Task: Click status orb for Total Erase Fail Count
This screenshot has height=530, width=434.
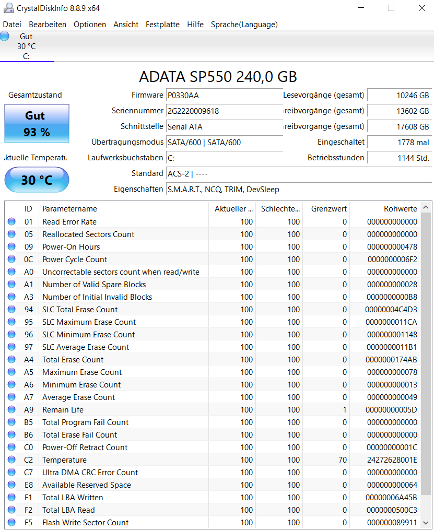Action: pos(11,434)
